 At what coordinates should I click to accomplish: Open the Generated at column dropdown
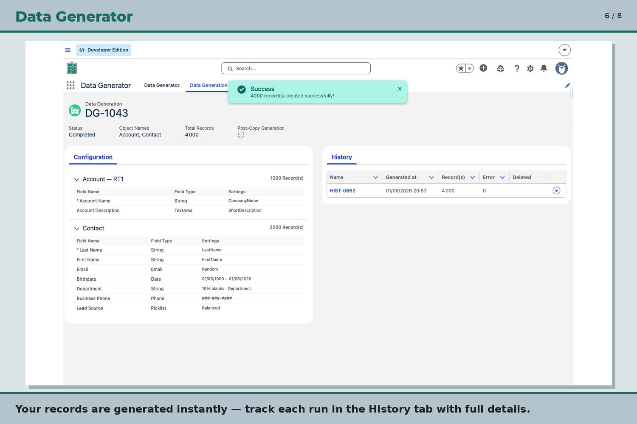click(x=431, y=178)
